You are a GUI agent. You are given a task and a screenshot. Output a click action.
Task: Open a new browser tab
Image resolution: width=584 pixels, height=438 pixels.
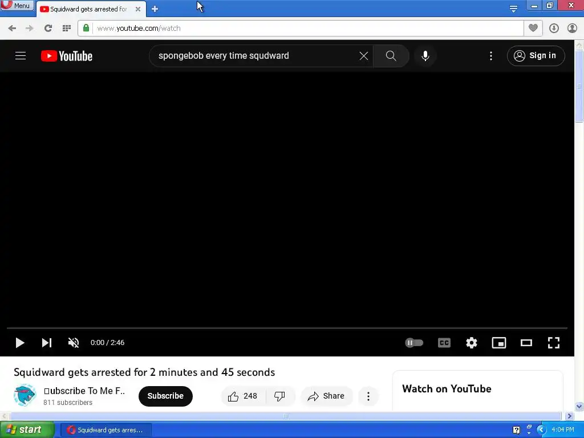(x=155, y=9)
